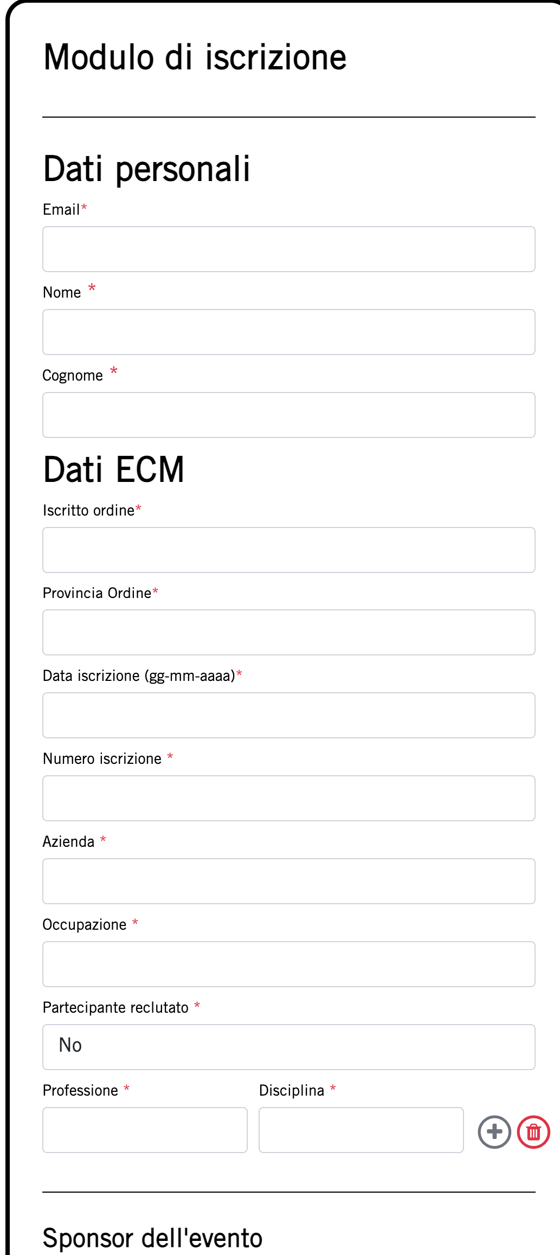
Task: Click the Partecipante reclutato label
Action: (x=115, y=1007)
